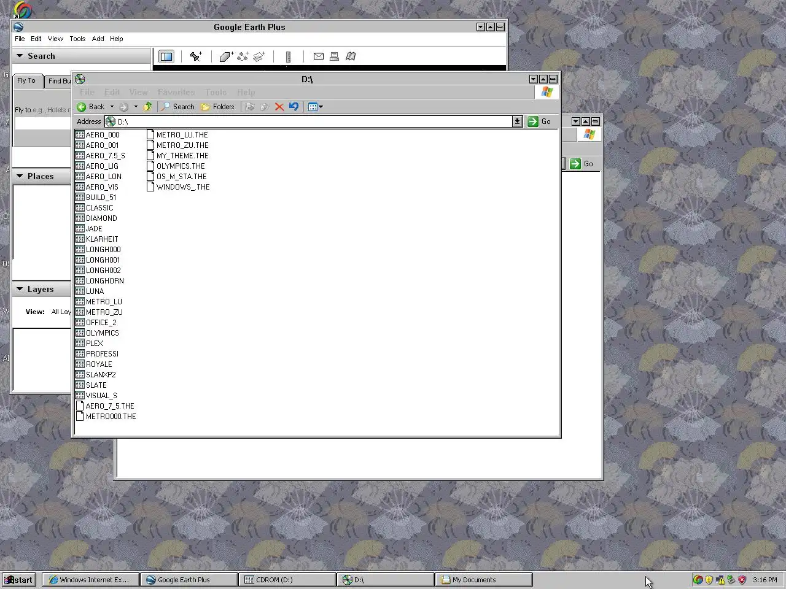Click the Print icon in Google Earth toolbar

click(334, 56)
